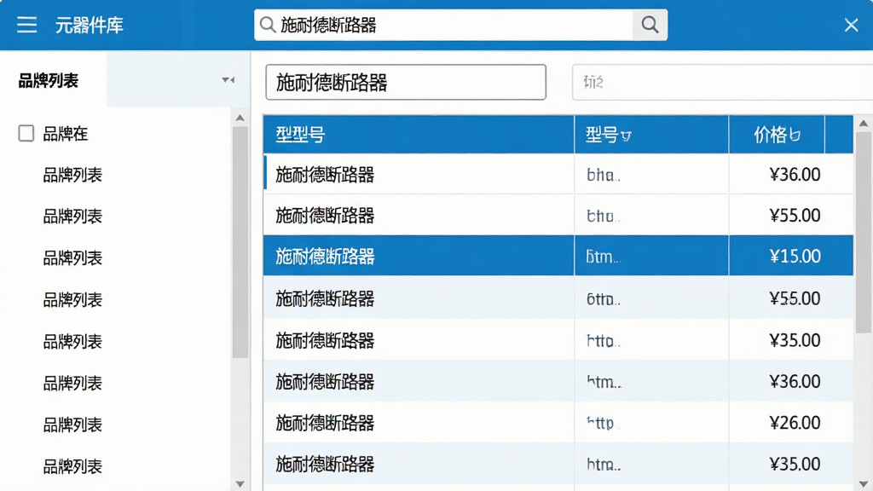Click the brand list scrollbar up arrow
The height and width of the screenshot is (491, 873).
tap(240, 118)
